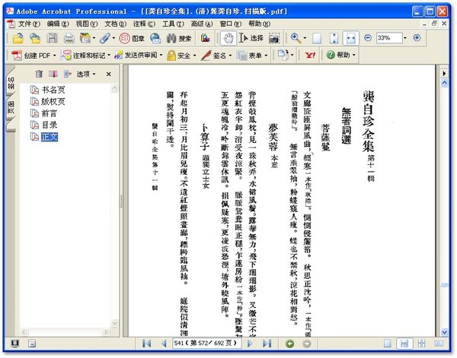Open the 编辑 menu
This screenshot has width=457, height=358.
click(x=58, y=24)
